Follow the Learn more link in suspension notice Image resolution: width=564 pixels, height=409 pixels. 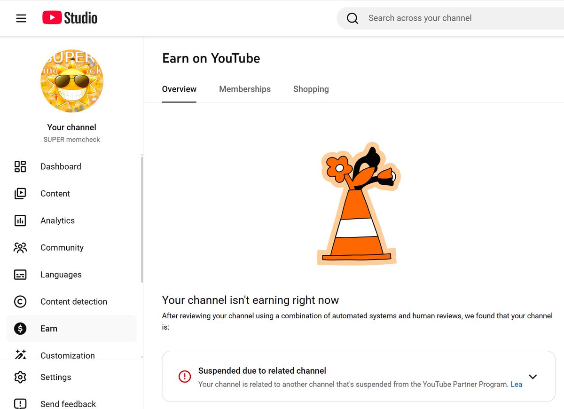[x=517, y=385]
